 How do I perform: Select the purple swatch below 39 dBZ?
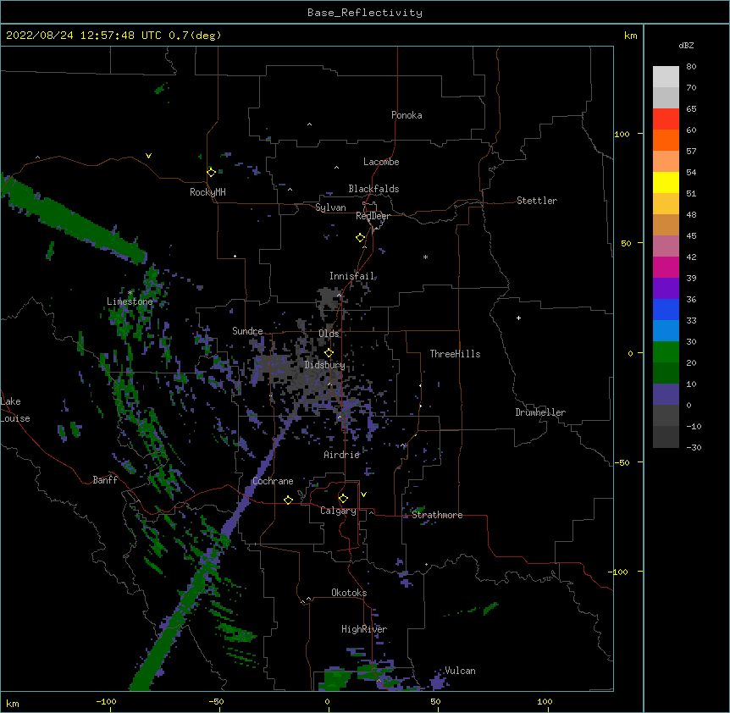coord(666,288)
